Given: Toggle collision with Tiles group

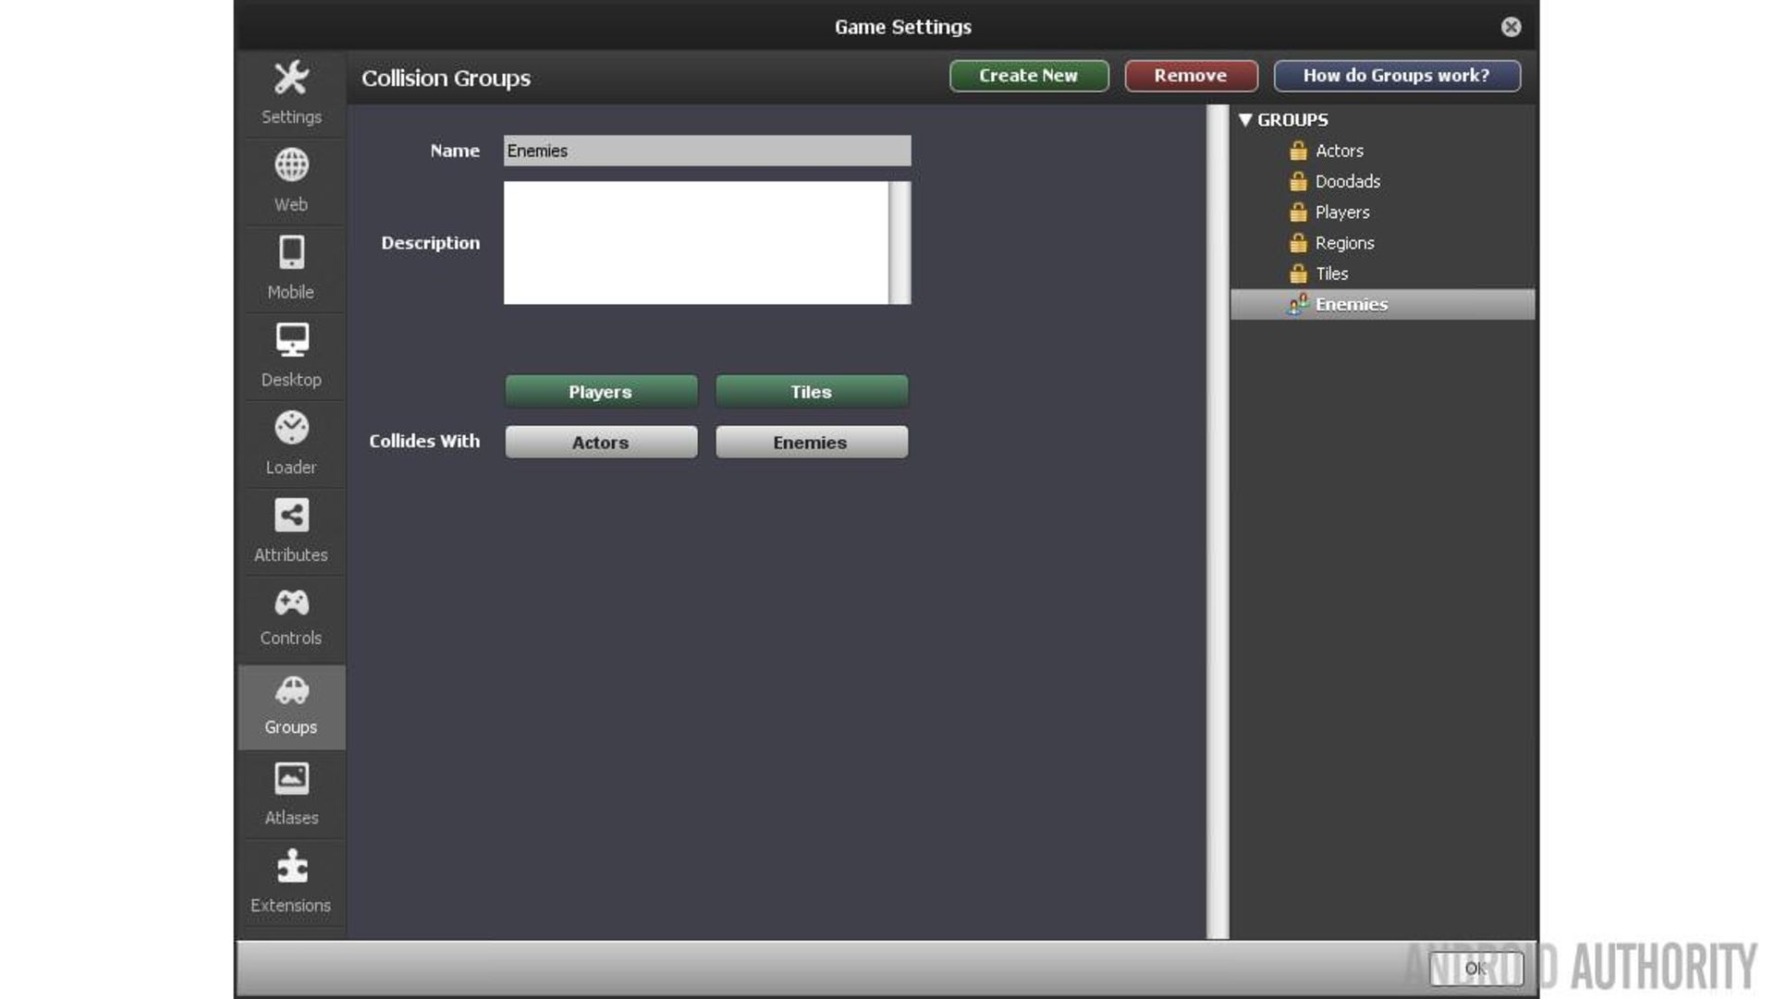Looking at the screenshot, I should pyautogui.click(x=811, y=392).
